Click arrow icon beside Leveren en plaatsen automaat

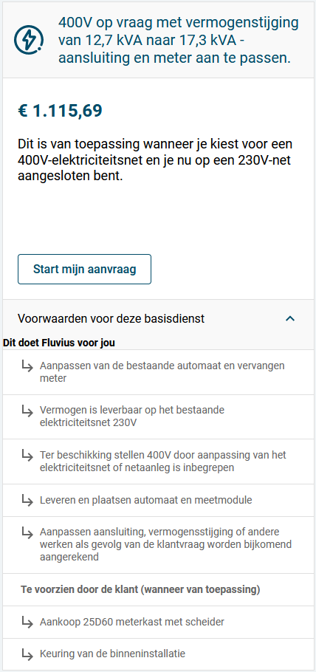click(27, 500)
